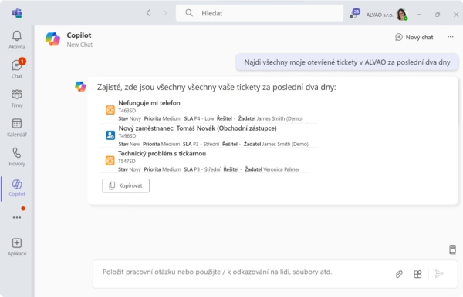Click into the Hledat search box
The image size is (463, 297).
click(259, 13)
